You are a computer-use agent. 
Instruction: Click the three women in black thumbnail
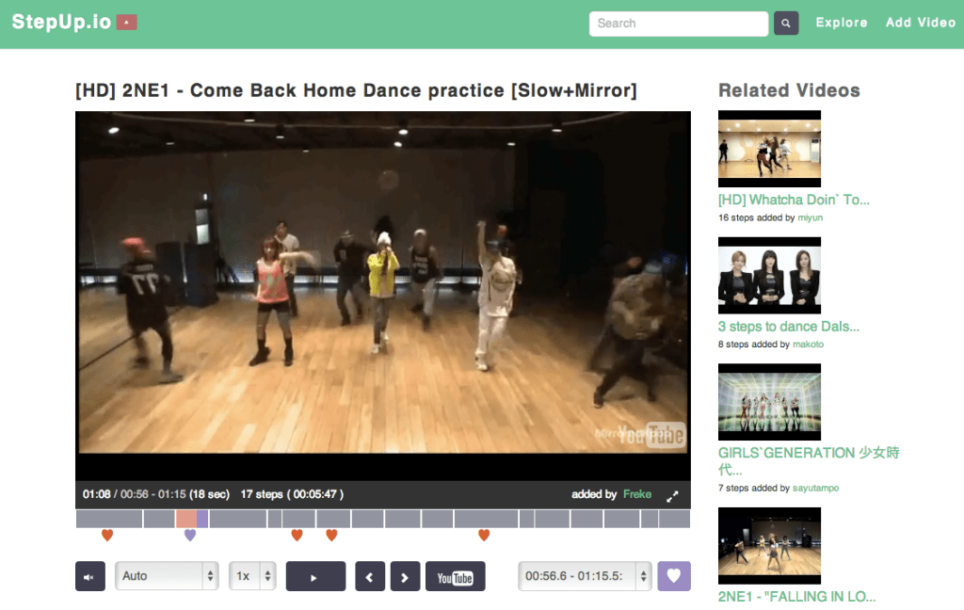click(x=770, y=276)
